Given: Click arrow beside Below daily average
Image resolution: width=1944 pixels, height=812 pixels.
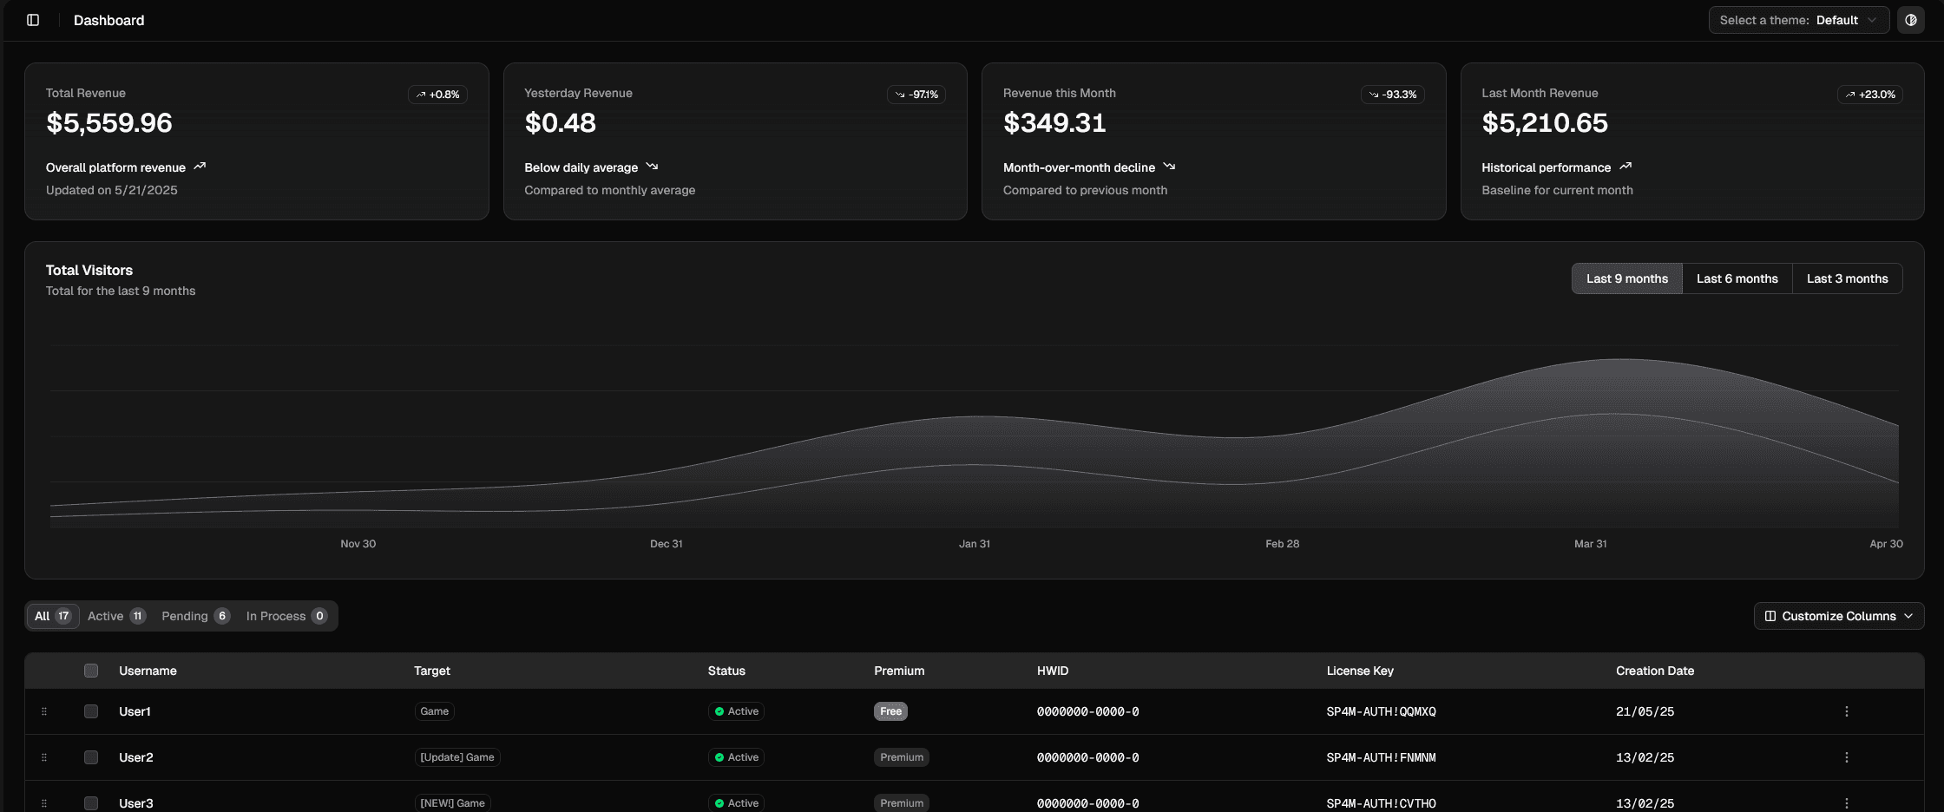Looking at the screenshot, I should tap(652, 167).
